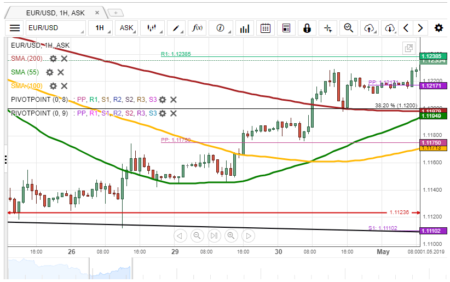Switch to the EUR/USD, 1H, ASK tab
The height and width of the screenshot is (282, 450).
click(x=55, y=13)
